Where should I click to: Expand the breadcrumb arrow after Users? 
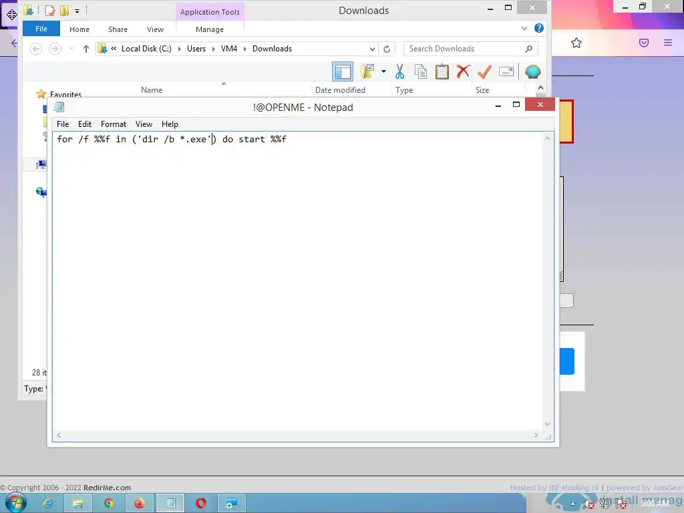tap(213, 49)
